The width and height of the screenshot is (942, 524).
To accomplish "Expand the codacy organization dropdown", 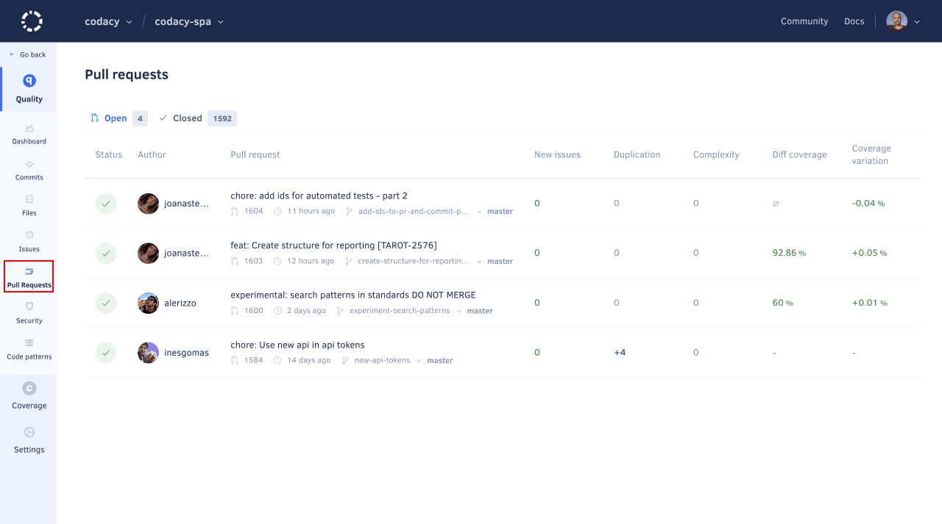I will pos(108,21).
